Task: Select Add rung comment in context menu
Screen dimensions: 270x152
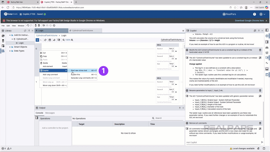Action: (53, 75)
